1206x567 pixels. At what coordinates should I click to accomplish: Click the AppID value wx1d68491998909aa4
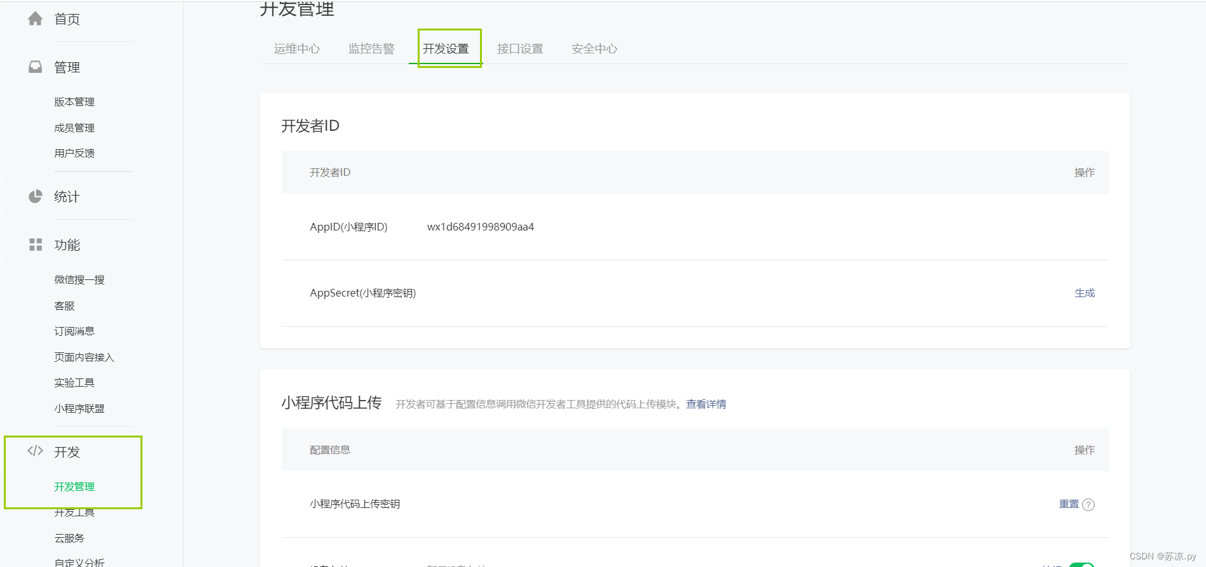pos(481,227)
